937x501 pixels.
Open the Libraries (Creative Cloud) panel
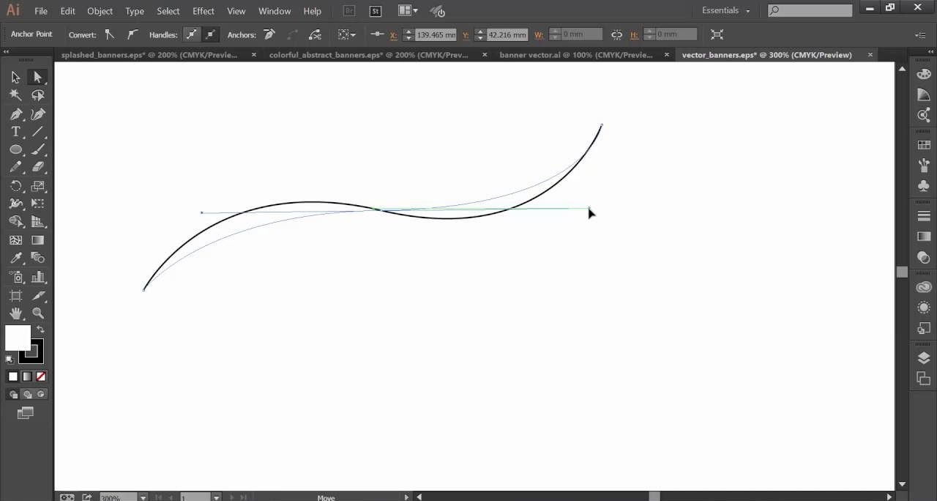pyautogui.click(x=924, y=287)
